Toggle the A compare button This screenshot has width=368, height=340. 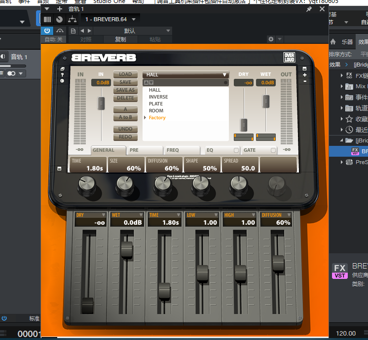pos(125,109)
